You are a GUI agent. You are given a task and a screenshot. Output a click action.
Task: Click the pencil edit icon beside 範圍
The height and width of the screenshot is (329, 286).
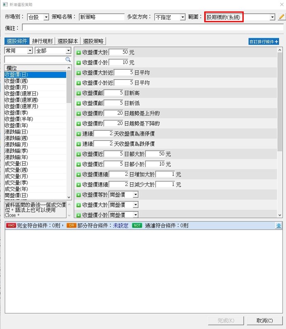282,17
